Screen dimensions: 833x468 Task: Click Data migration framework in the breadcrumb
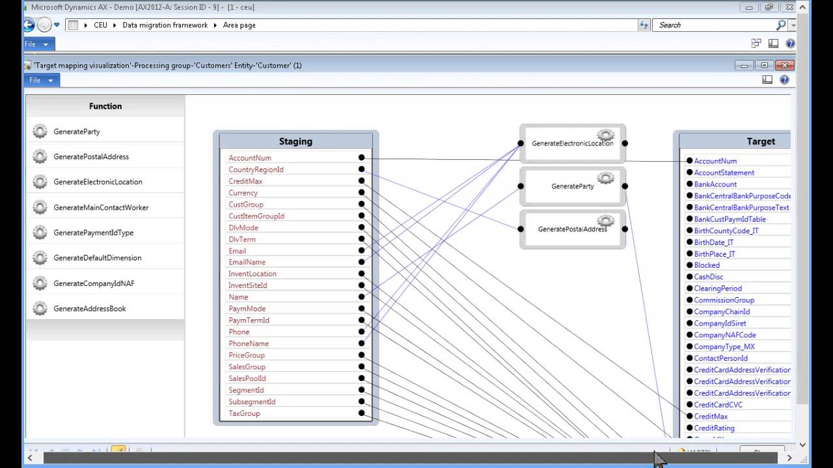[165, 25]
